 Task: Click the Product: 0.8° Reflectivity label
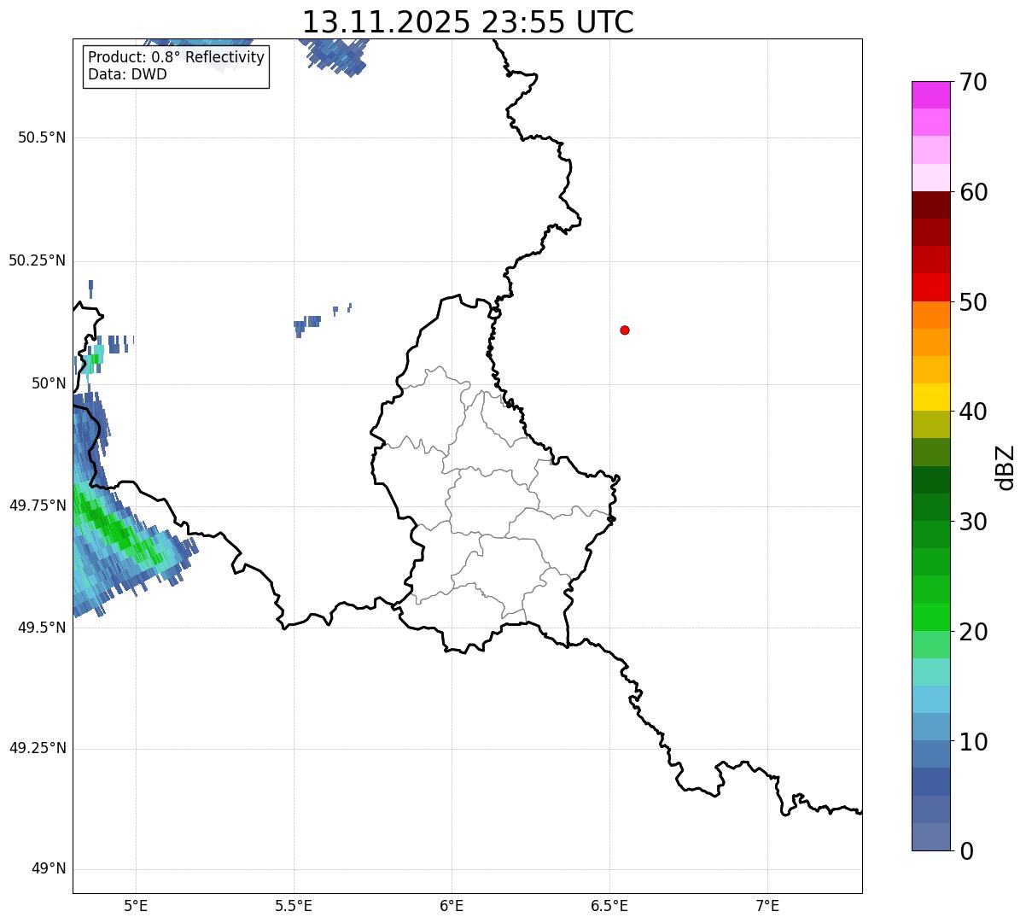pos(177,57)
